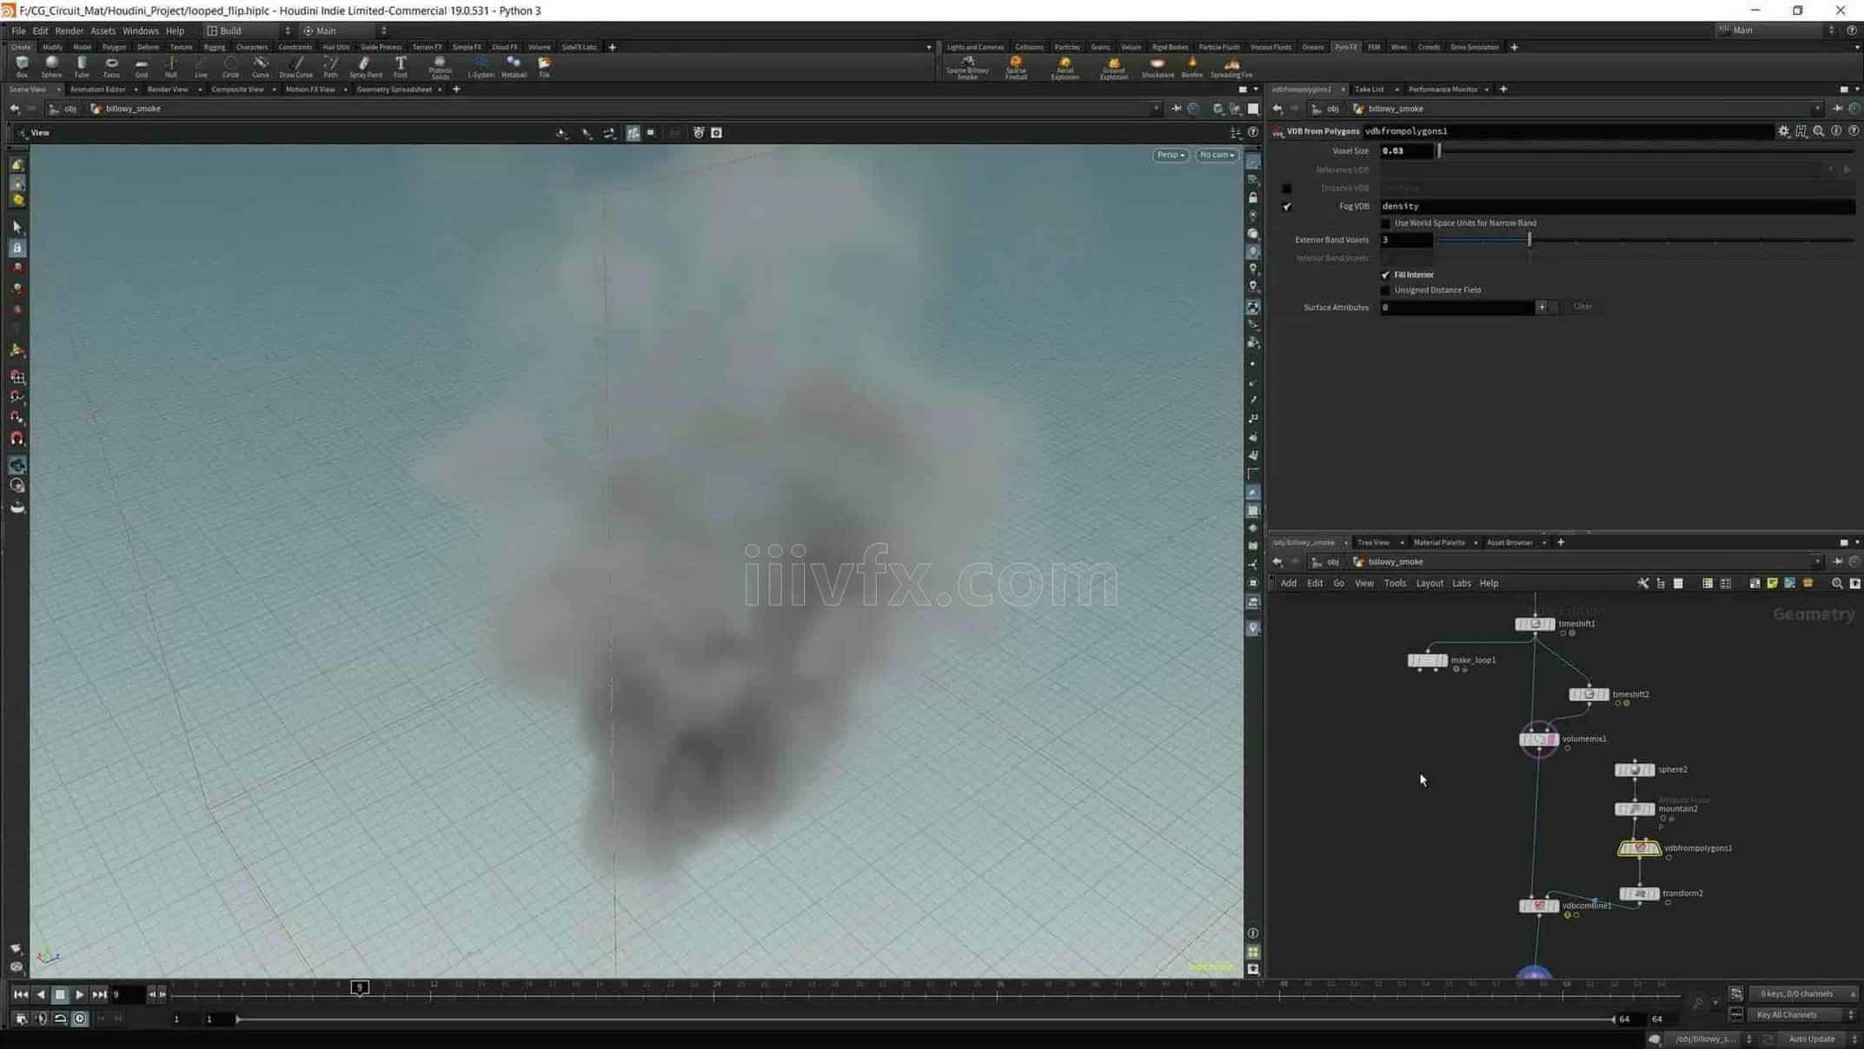Click the Fog VDB density field

[1616, 207]
